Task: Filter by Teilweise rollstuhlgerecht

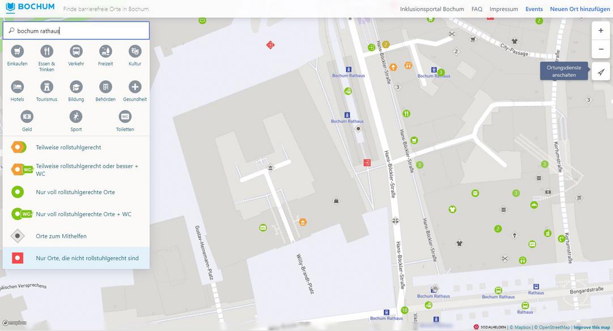Action: (68, 147)
